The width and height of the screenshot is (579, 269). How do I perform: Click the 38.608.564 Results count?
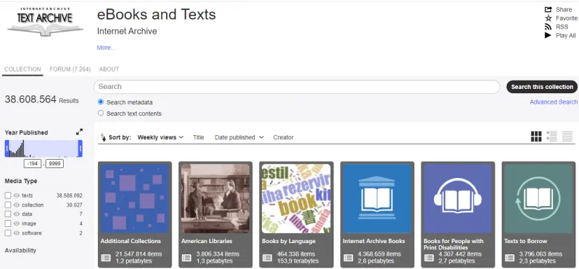click(x=42, y=99)
